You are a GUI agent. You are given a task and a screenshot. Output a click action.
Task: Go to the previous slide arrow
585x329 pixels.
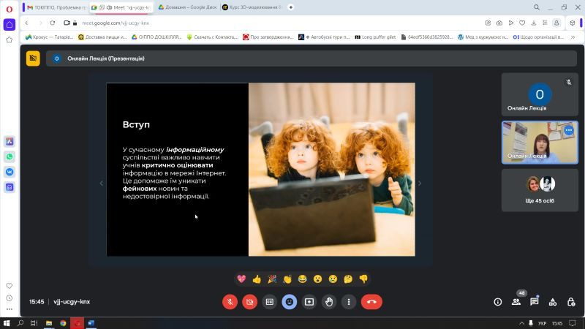click(x=102, y=184)
